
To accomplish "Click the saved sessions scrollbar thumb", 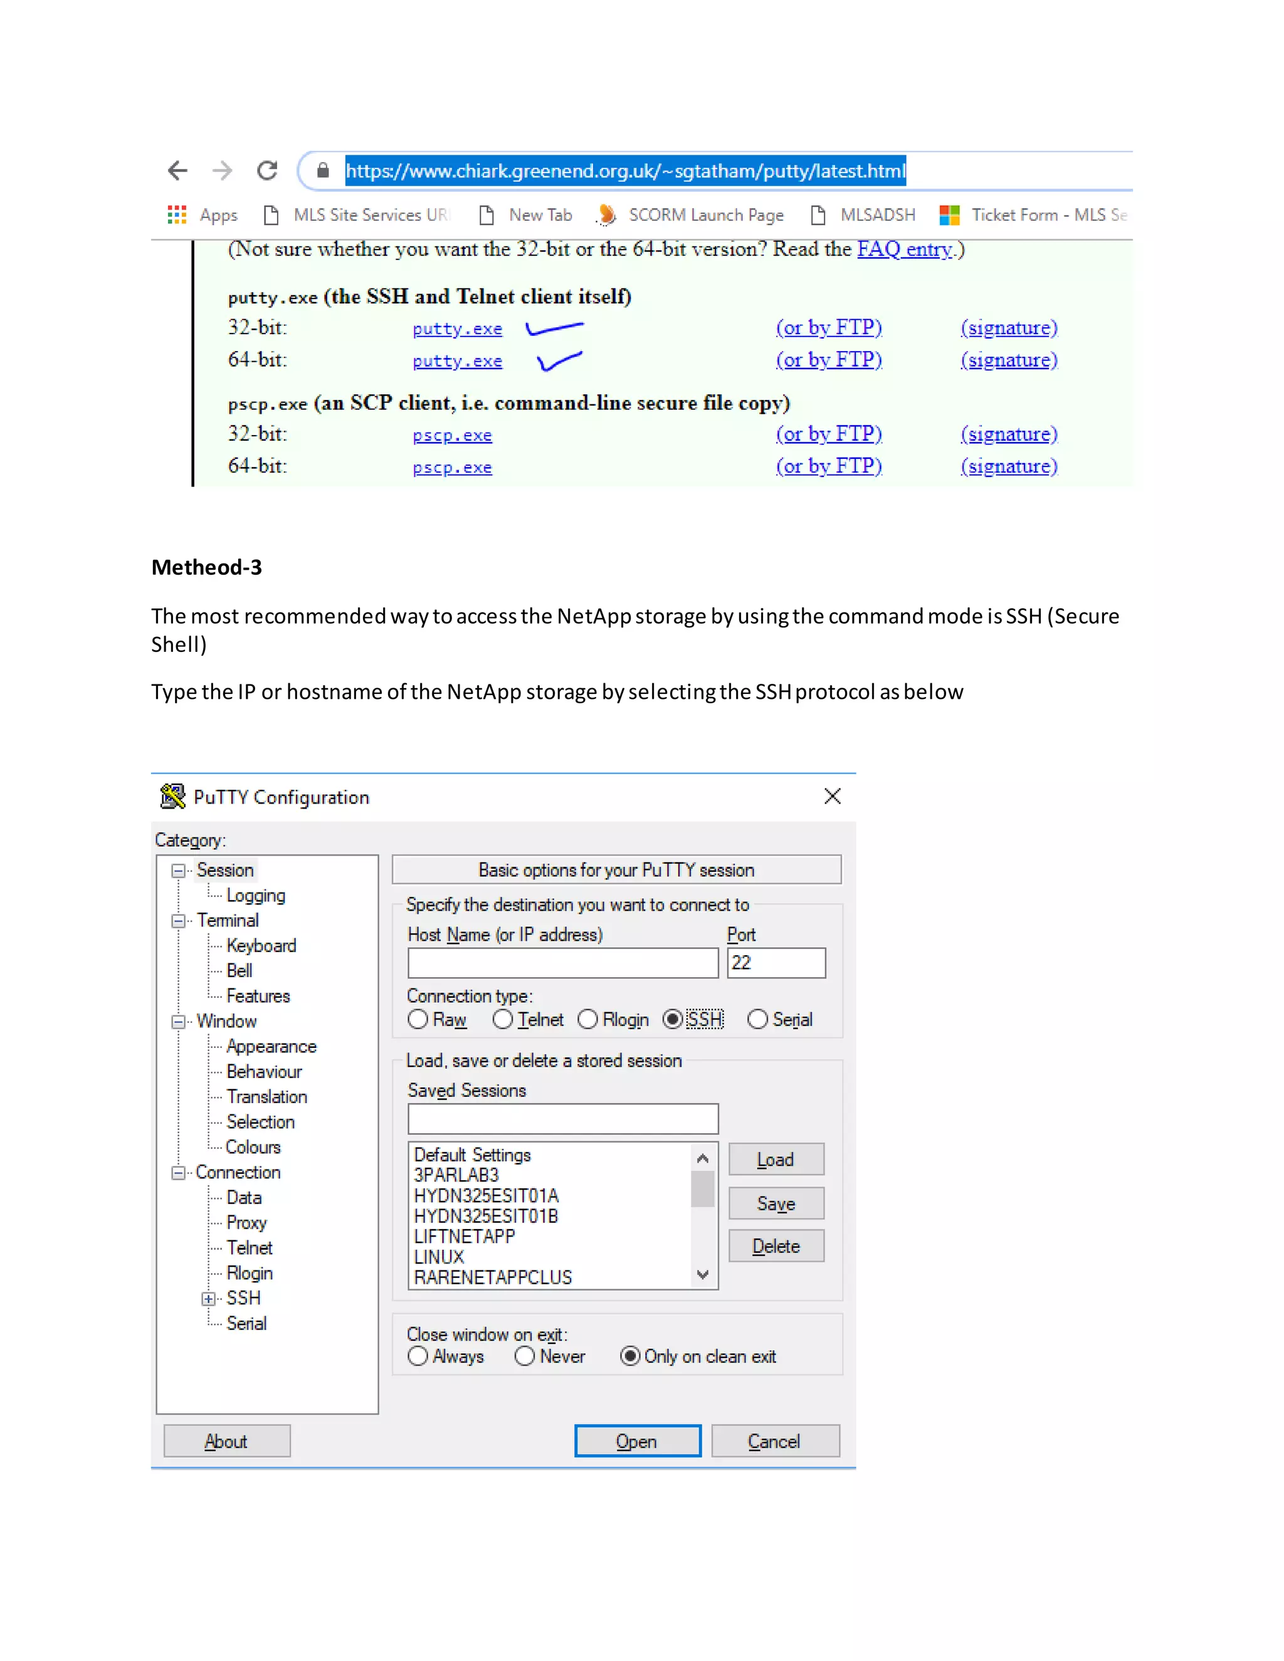I will tap(703, 1188).
